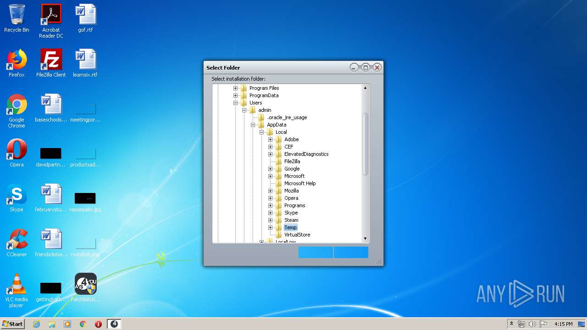Screen dimensions: 587x330
Task: Open Internet Explorer in taskbar
Action: click(x=36, y=324)
